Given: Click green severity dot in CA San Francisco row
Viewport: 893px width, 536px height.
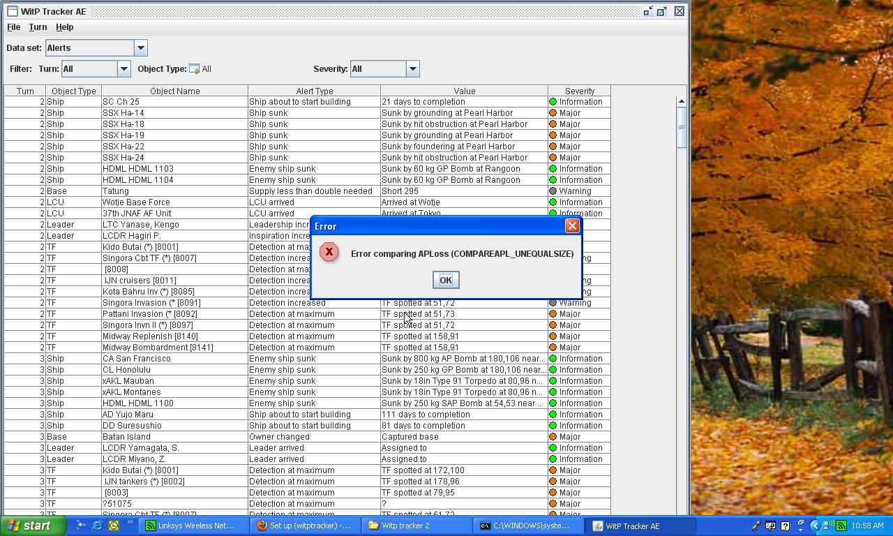Looking at the screenshot, I should point(553,359).
